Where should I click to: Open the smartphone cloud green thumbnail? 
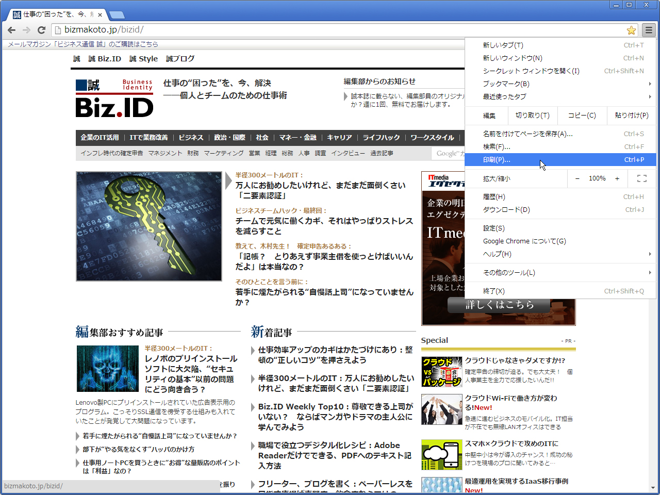[x=441, y=455]
